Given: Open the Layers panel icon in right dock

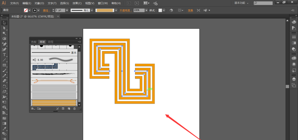Looking at the screenshot, I should [294, 79].
